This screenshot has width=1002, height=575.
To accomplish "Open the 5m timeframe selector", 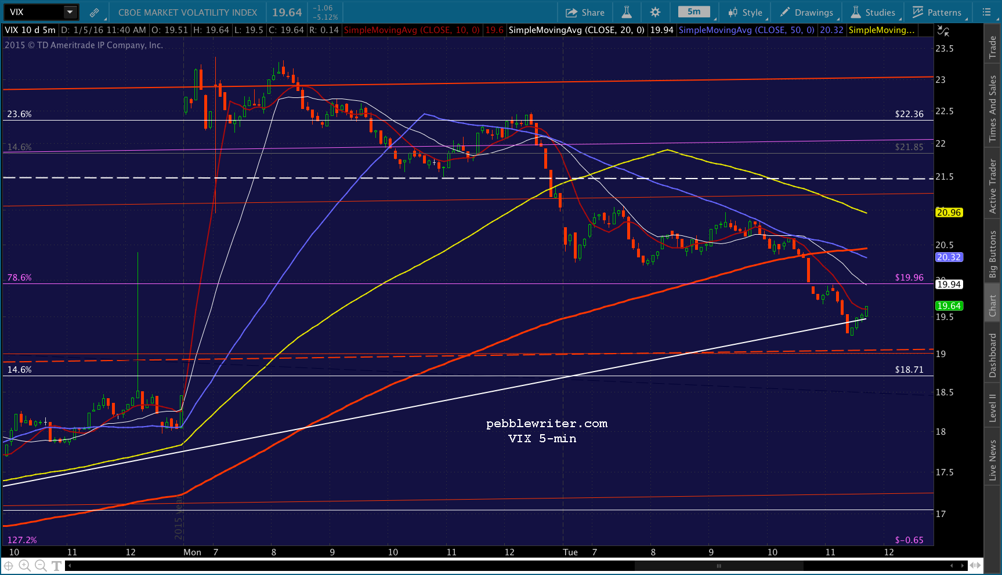I will [694, 12].
